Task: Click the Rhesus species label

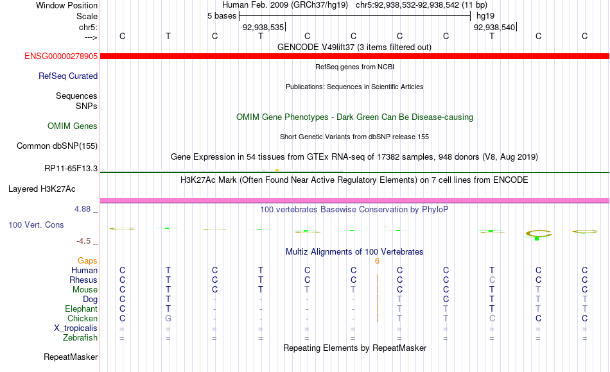Action: (x=83, y=280)
